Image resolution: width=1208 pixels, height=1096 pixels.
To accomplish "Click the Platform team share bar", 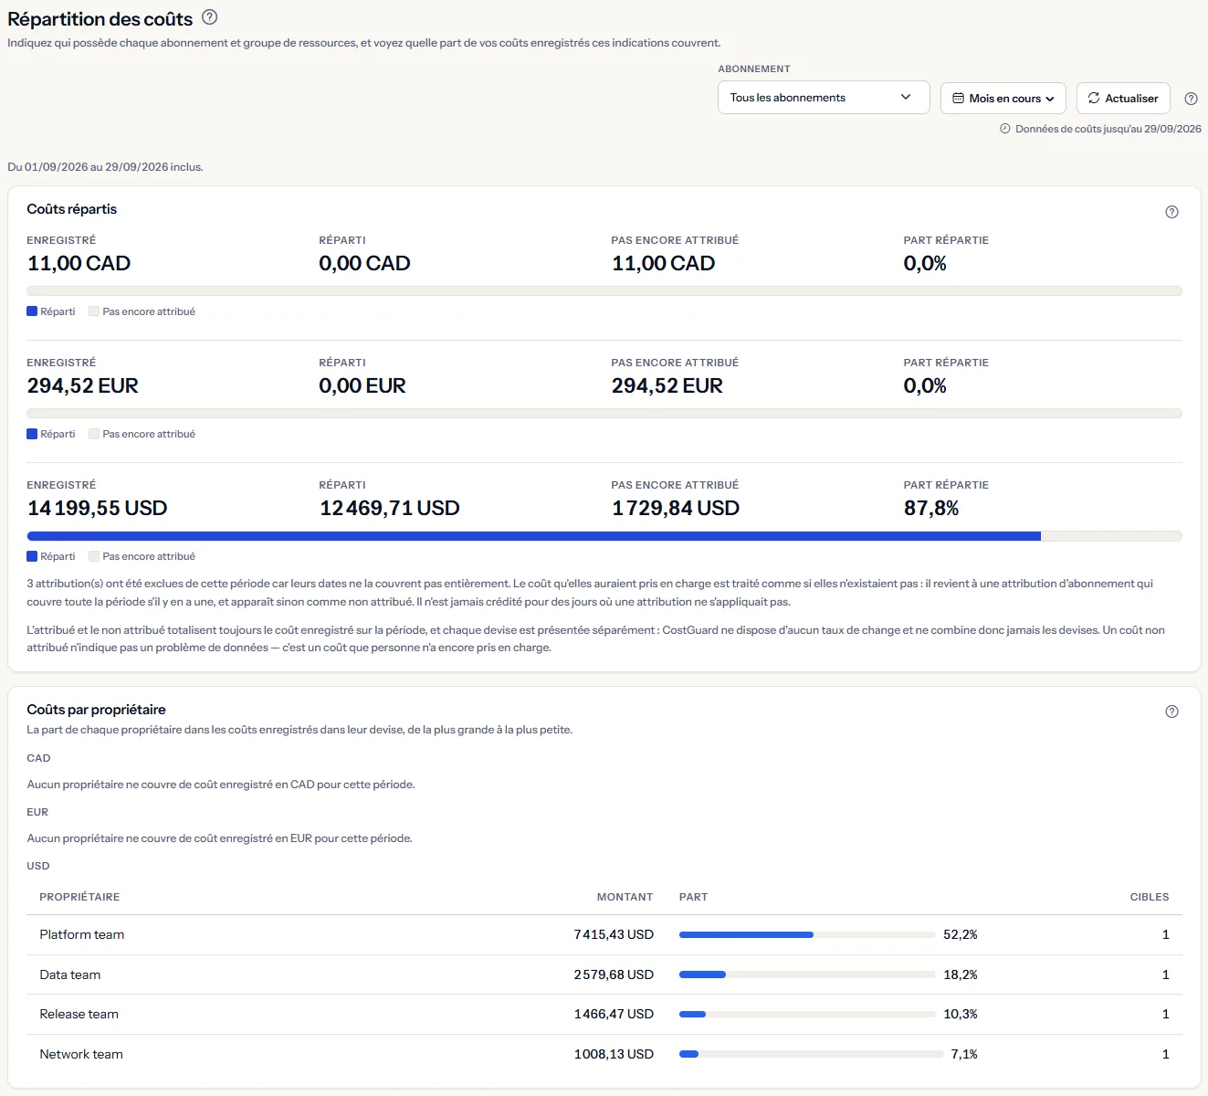I will point(808,934).
